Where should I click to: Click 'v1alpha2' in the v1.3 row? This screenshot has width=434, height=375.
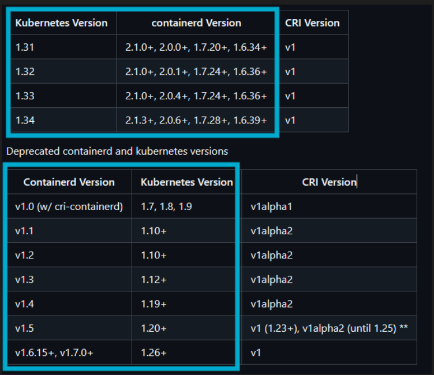[x=329, y=279]
